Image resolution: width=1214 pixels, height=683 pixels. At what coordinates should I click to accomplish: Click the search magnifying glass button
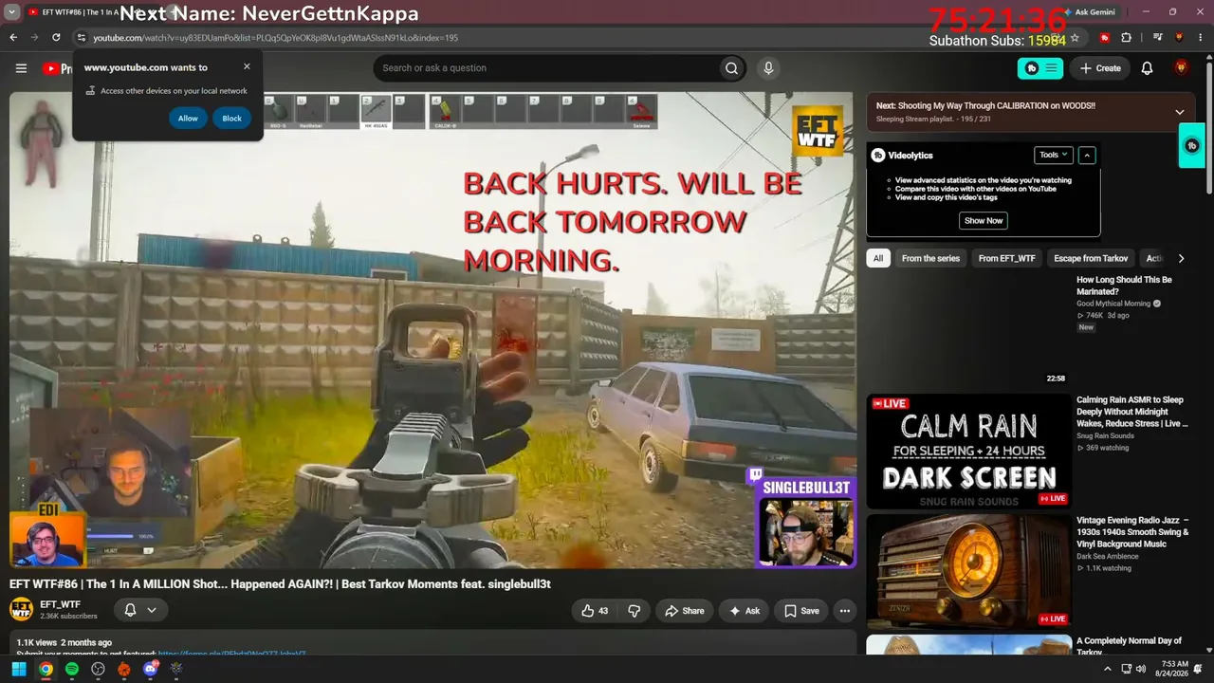(731, 68)
